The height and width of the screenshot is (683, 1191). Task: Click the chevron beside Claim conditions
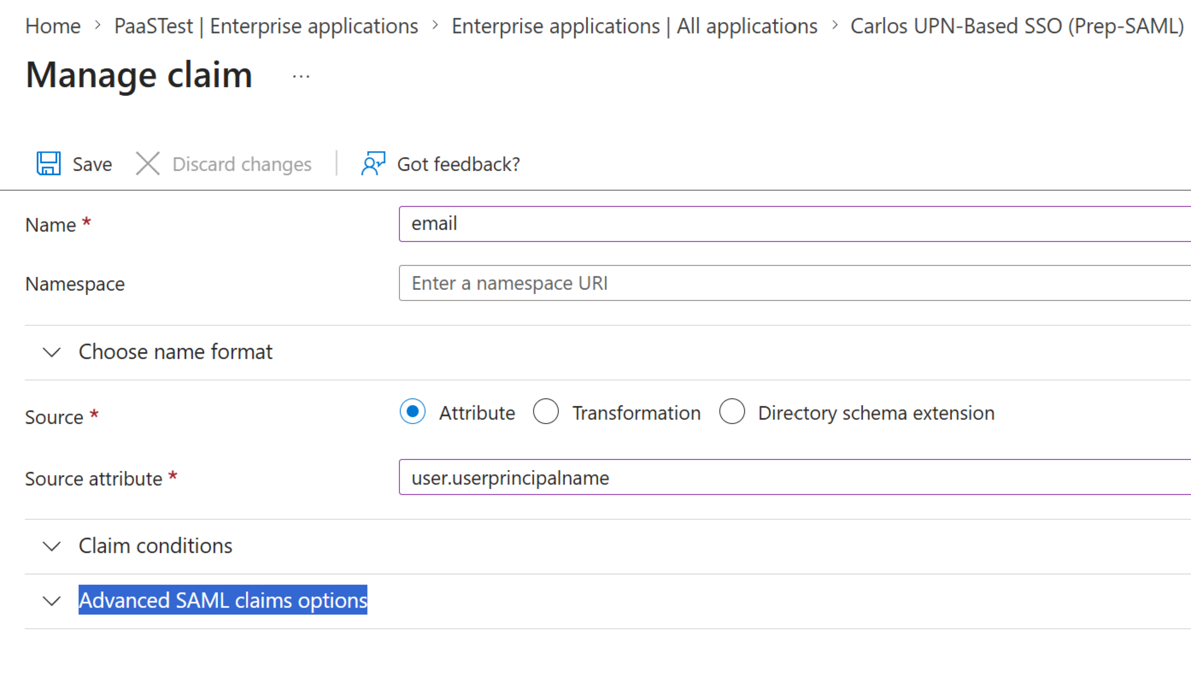coord(52,547)
